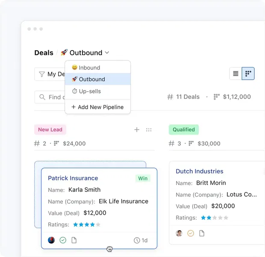Add a deal to New Lead column
The height and width of the screenshot is (257, 265).
[137, 130]
